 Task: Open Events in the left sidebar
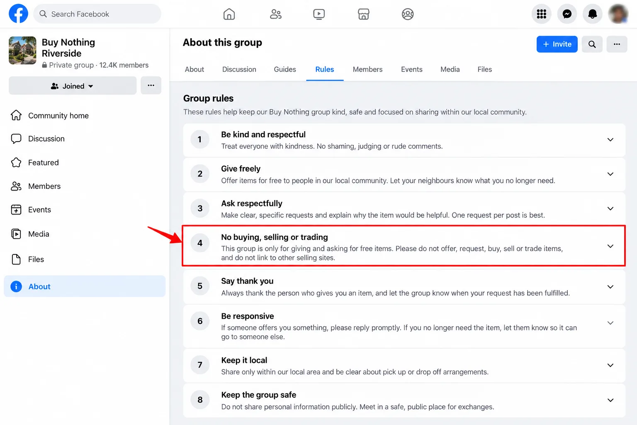click(x=85, y=210)
